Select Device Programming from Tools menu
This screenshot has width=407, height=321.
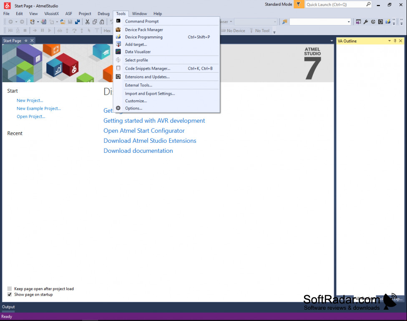tap(167, 37)
